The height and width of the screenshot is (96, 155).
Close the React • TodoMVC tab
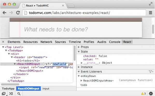pyautogui.click(x=63, y=5)
